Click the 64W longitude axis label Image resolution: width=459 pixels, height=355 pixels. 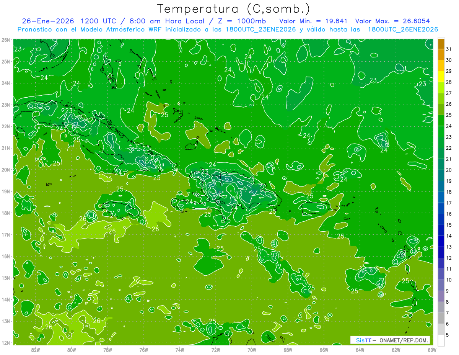pyautogui.click(x=360, y=350)
